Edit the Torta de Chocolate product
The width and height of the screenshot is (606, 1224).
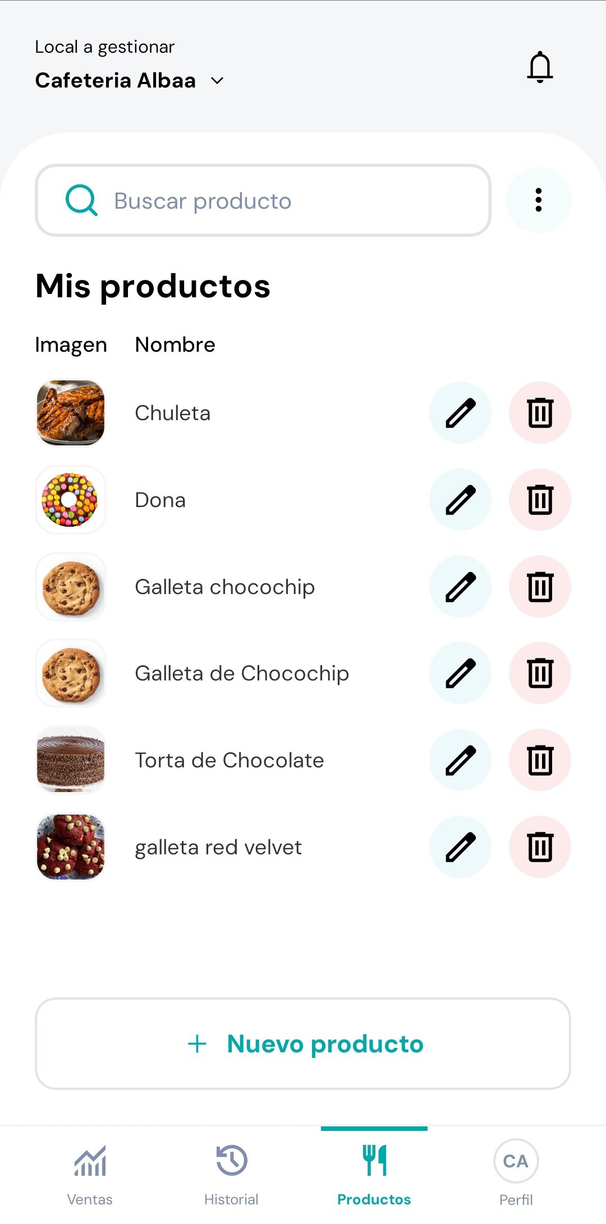460,760
